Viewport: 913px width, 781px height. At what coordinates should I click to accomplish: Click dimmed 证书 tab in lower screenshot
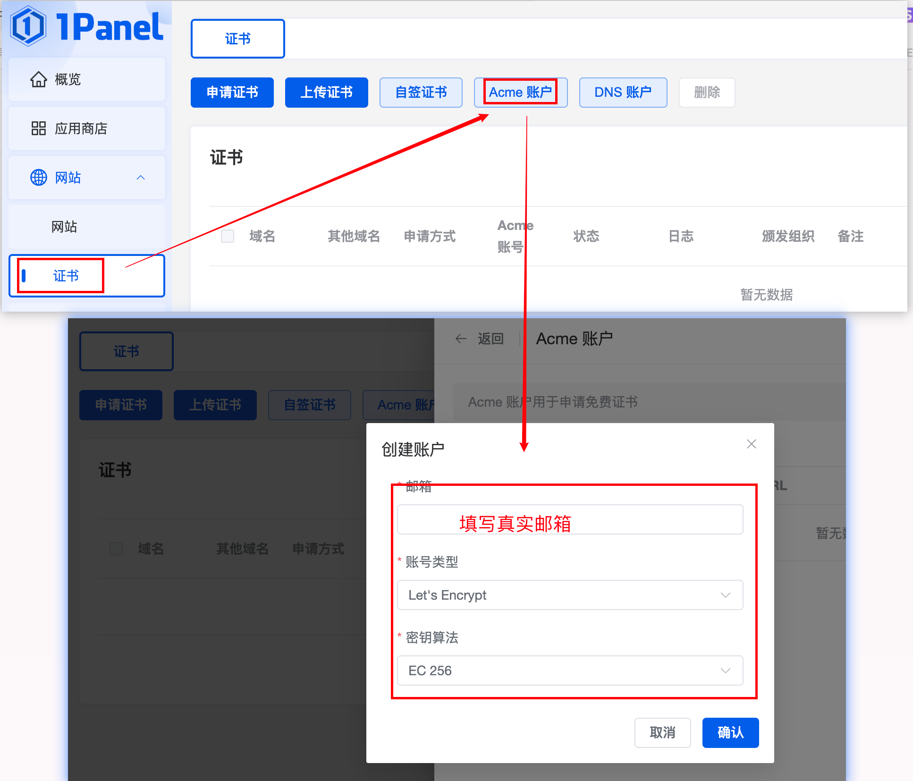point(127,351)
